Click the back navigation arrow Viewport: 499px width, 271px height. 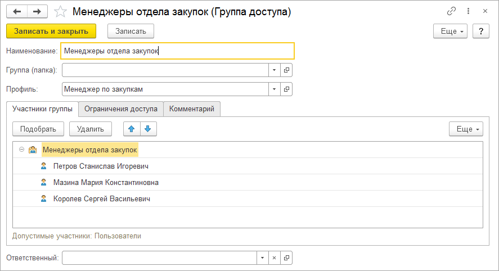(x=17, y=11)
